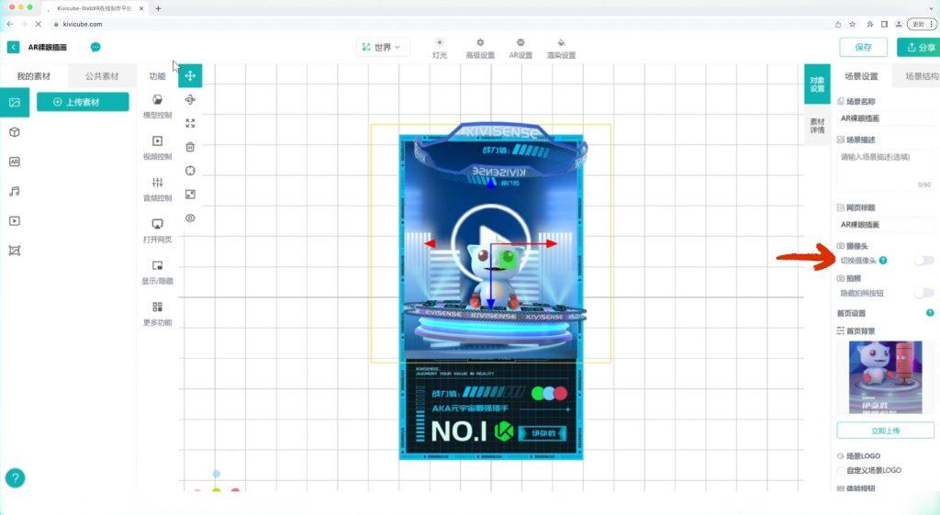This screenshot has height=515, width=940.
Task: Open 模型控制 model control function
Action: [157, 106]
